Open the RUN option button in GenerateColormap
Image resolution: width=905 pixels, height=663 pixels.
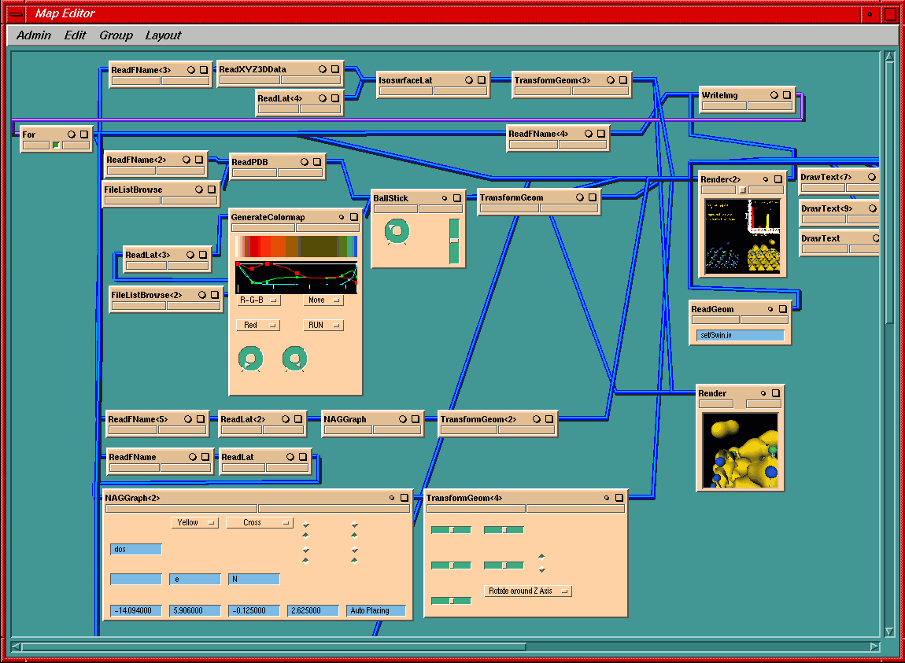[x=323, y=325]
